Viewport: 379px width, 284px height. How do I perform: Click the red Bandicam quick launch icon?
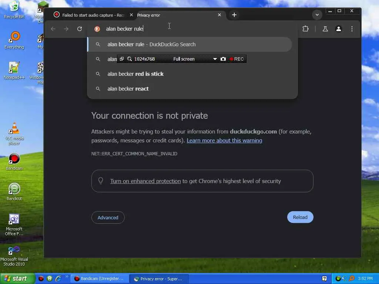pos(41,278)
